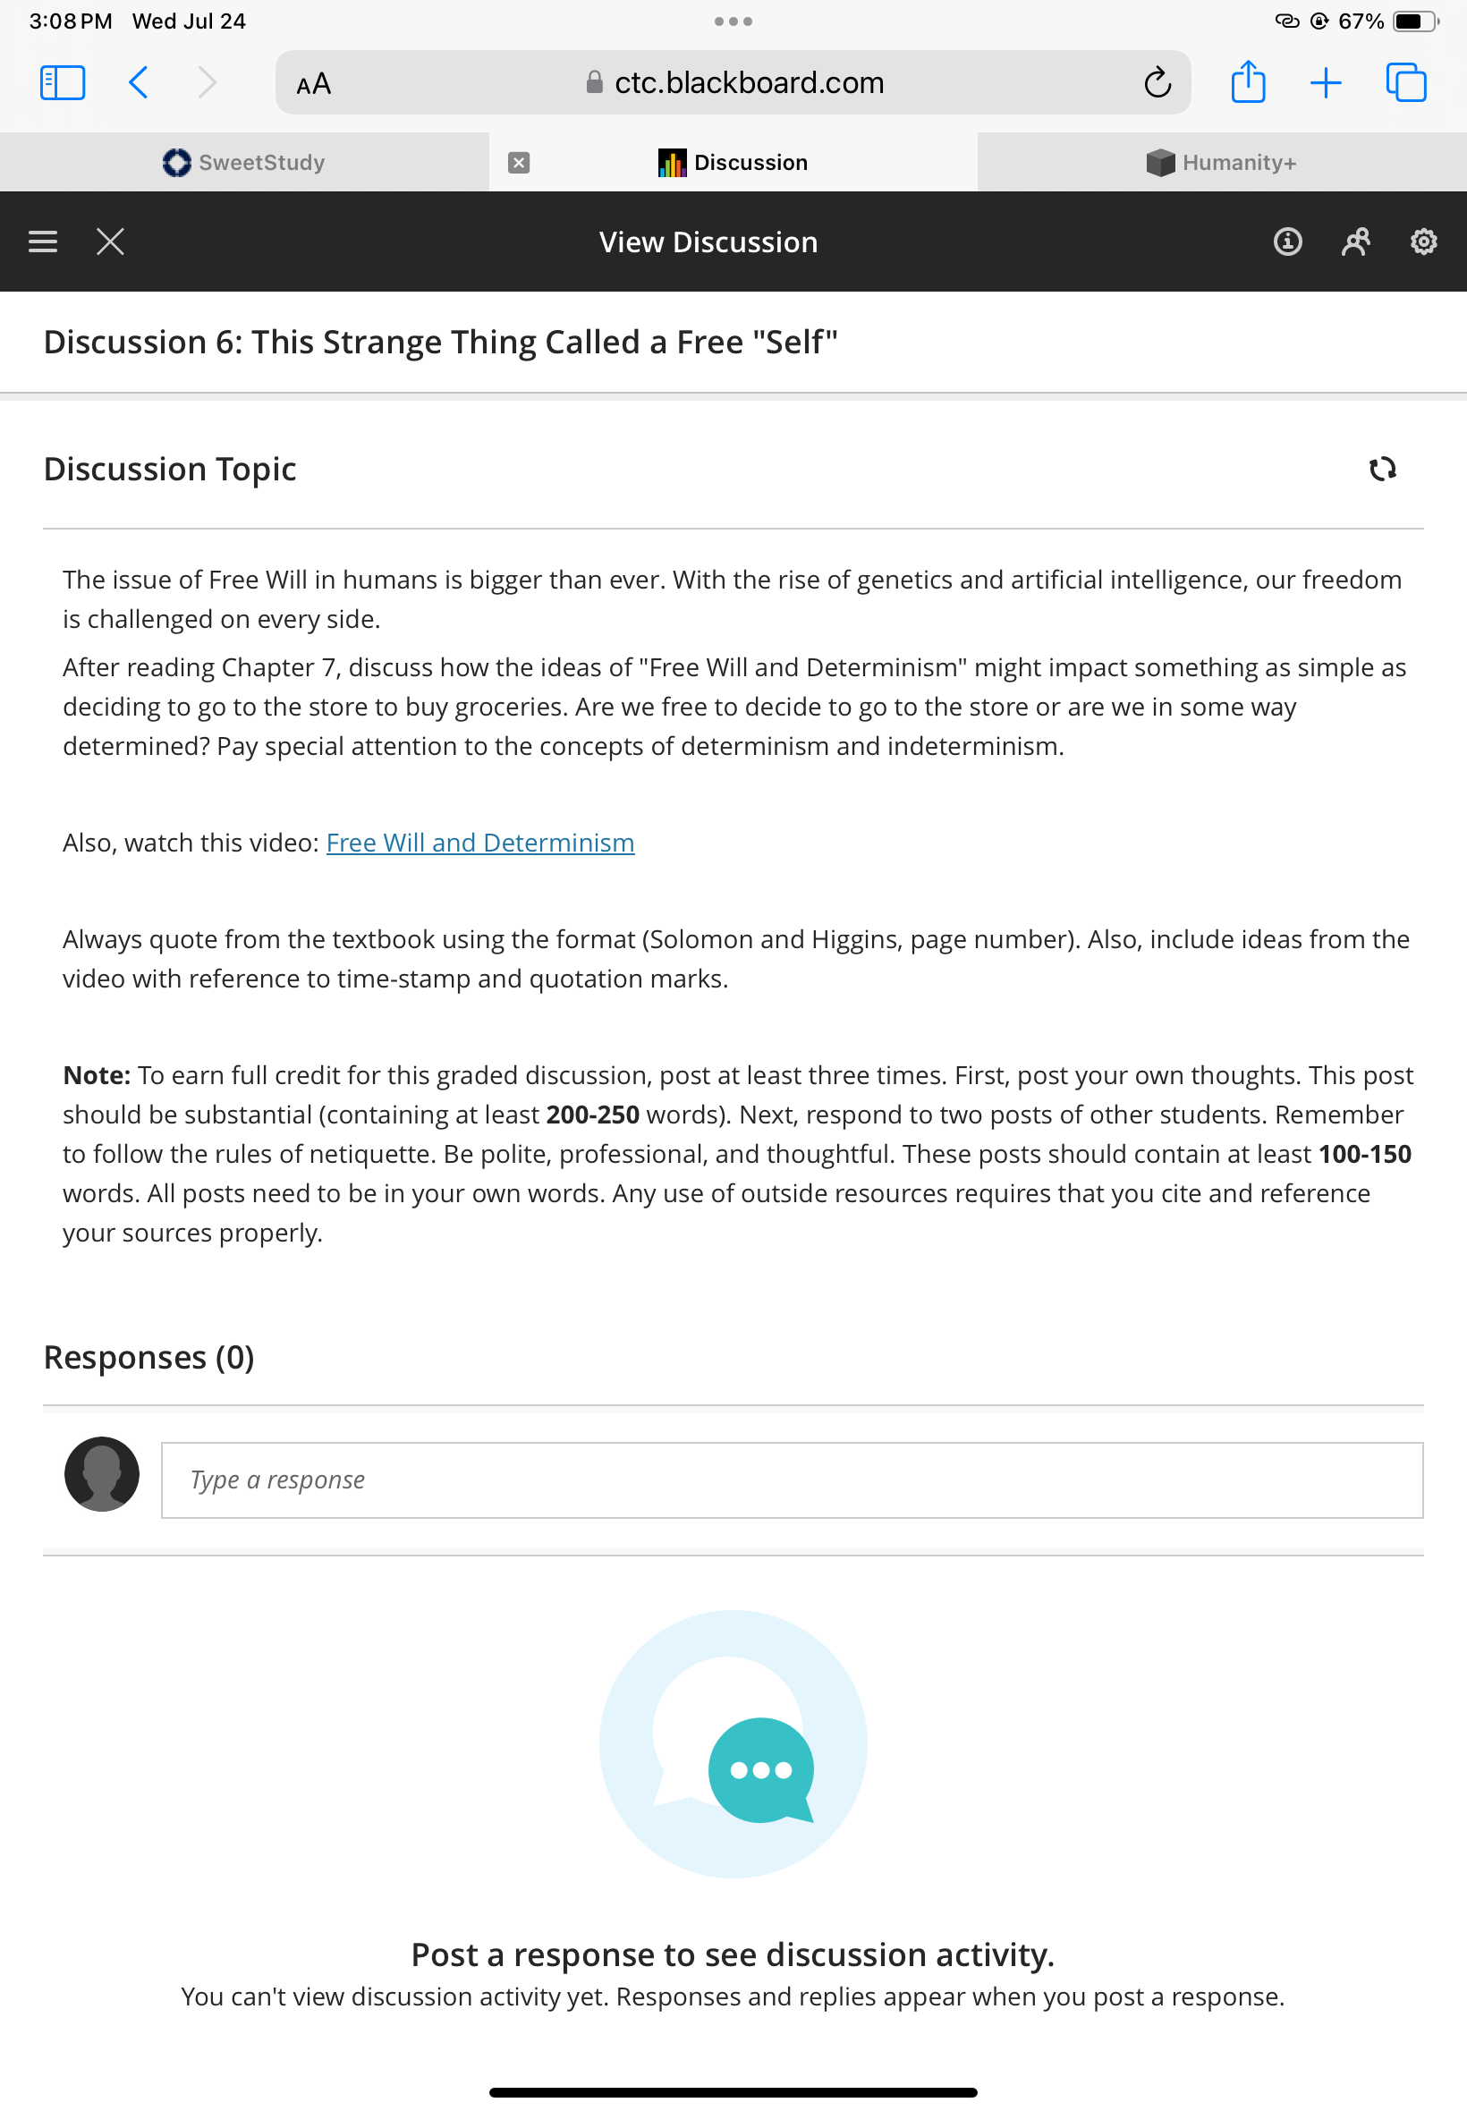Show the Safari tab overview
The width and height of the screenshot is (1467, 2111).
[1405, 82]
